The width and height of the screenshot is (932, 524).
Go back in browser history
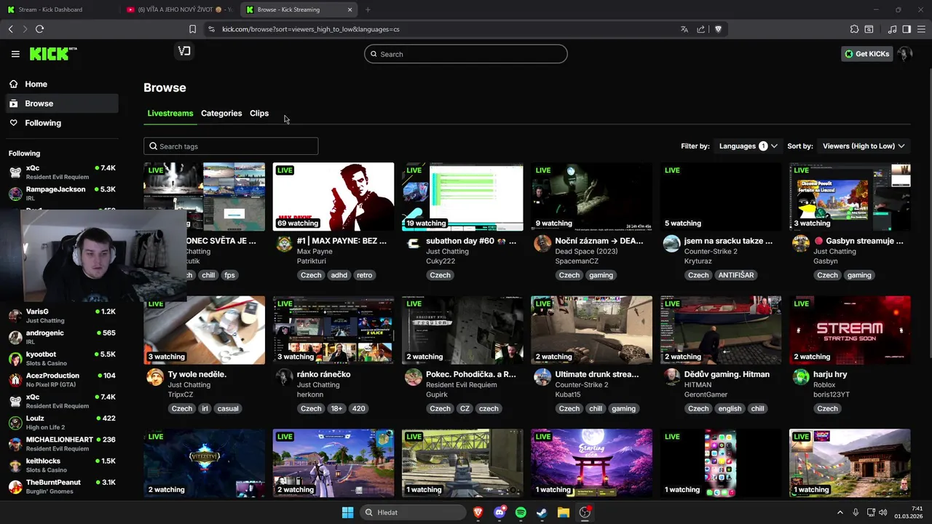(10, 29)
